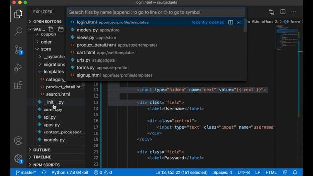Remove login.html from recently opened list
The height and width of the screenshot is (176, 313).
tap(239, 22)
